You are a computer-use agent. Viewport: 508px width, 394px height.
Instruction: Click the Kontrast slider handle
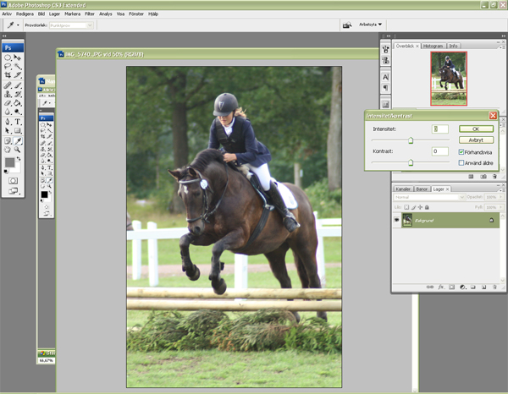click(x=411, y=162)
